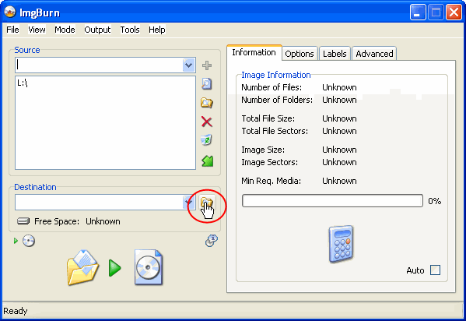The width and height of the screenshot is (466, 321).
Task: Toggle the small disc output icon
Action: click(29, 241)
